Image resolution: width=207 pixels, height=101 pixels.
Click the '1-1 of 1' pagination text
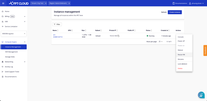click(x=169, y=42)
